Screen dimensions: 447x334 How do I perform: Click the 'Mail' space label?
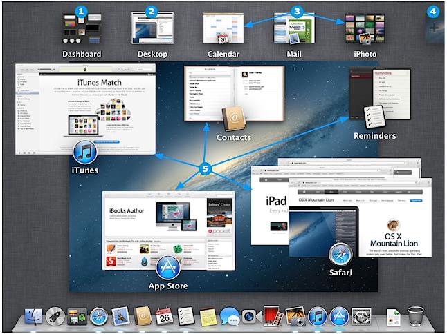(294, 54)
